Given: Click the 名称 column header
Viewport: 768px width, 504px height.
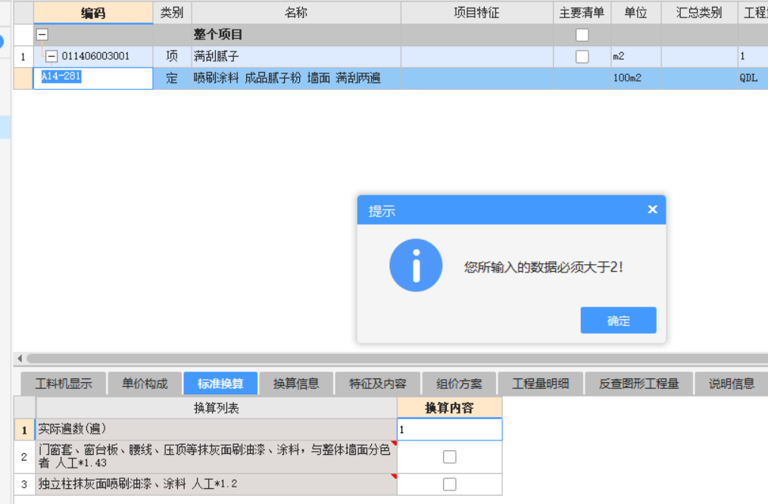Looking at the screenshot, I should [296, 13].
